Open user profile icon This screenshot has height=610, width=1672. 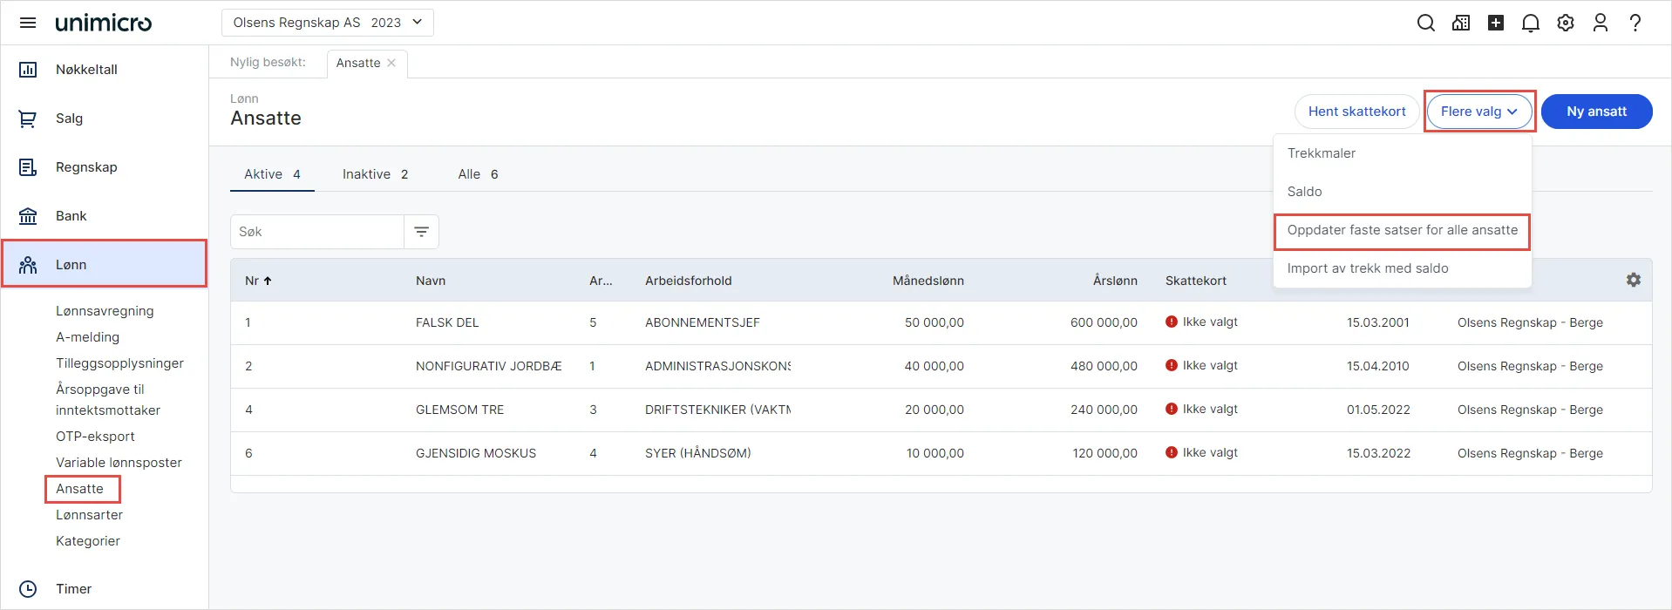1601,23
